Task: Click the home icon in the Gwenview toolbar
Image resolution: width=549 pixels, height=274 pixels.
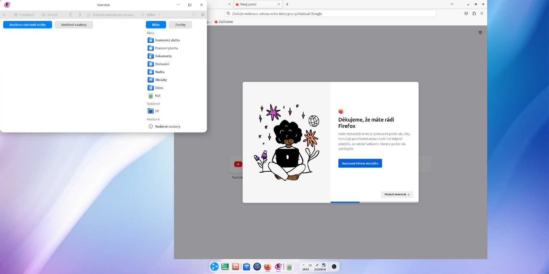Action: point(4,15)
